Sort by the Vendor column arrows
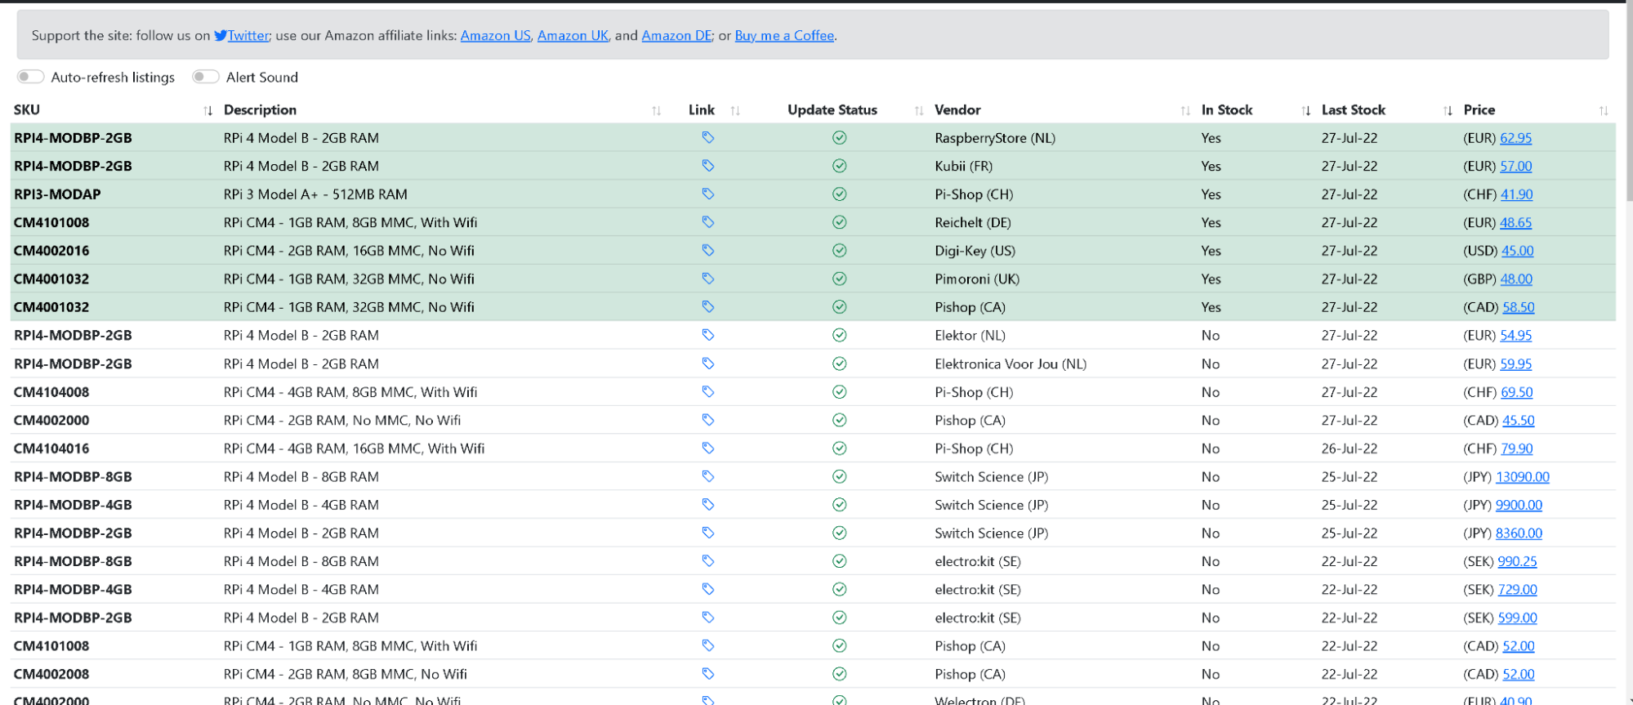Screen dimensions: 1633x705 (x=1185, y=110)
